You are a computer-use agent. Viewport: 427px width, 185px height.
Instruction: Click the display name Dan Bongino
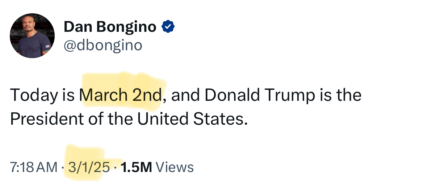[110, 27]
